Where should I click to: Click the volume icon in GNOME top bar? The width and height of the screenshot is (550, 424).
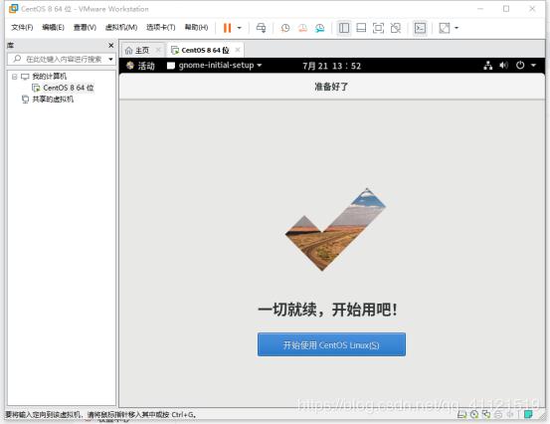click(x=503, y=66)
